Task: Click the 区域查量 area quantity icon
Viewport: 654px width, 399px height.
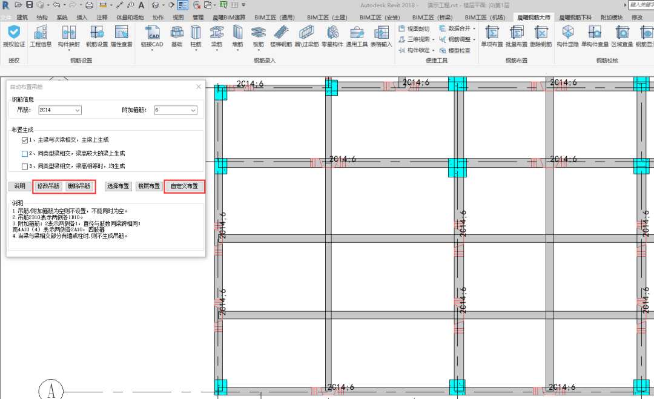Action: [622, 32]
